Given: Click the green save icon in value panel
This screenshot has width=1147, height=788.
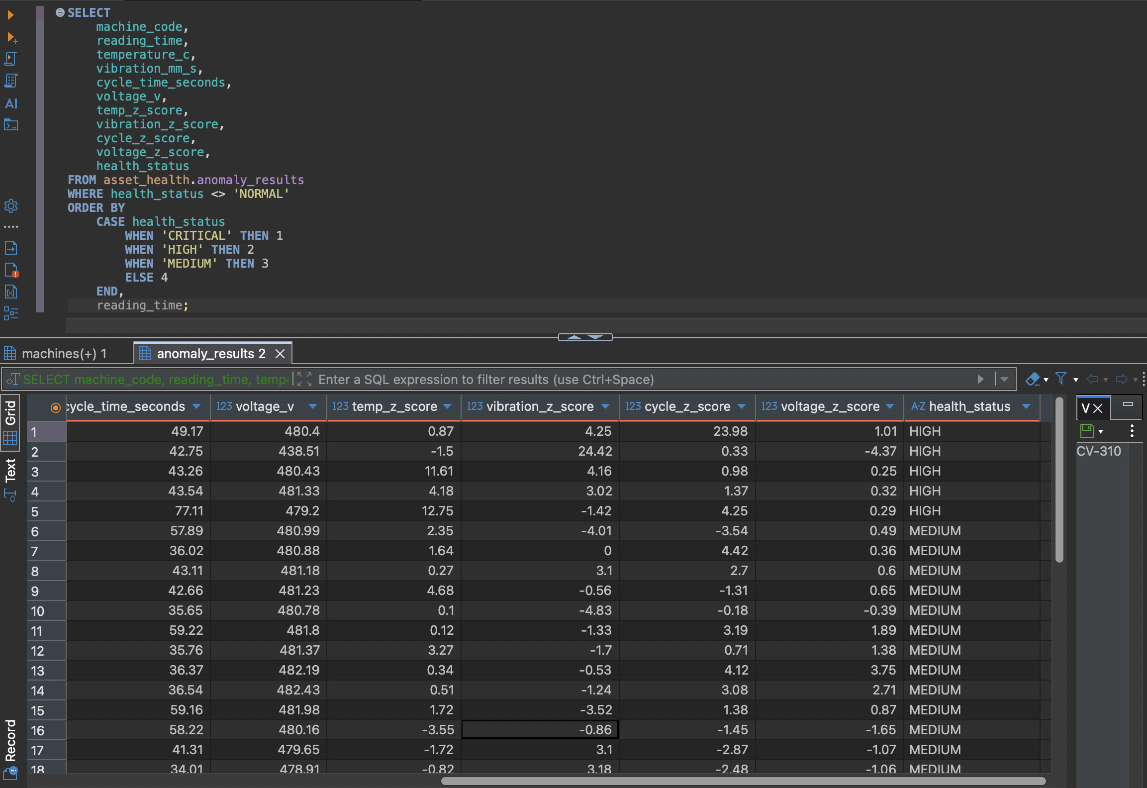Looking at the screenshot, I should (1087, 430).
